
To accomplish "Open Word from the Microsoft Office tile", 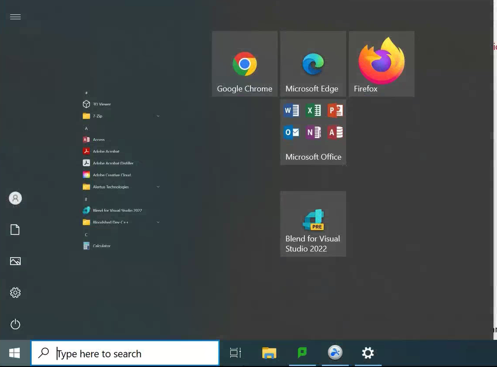I will pos(291,110).
